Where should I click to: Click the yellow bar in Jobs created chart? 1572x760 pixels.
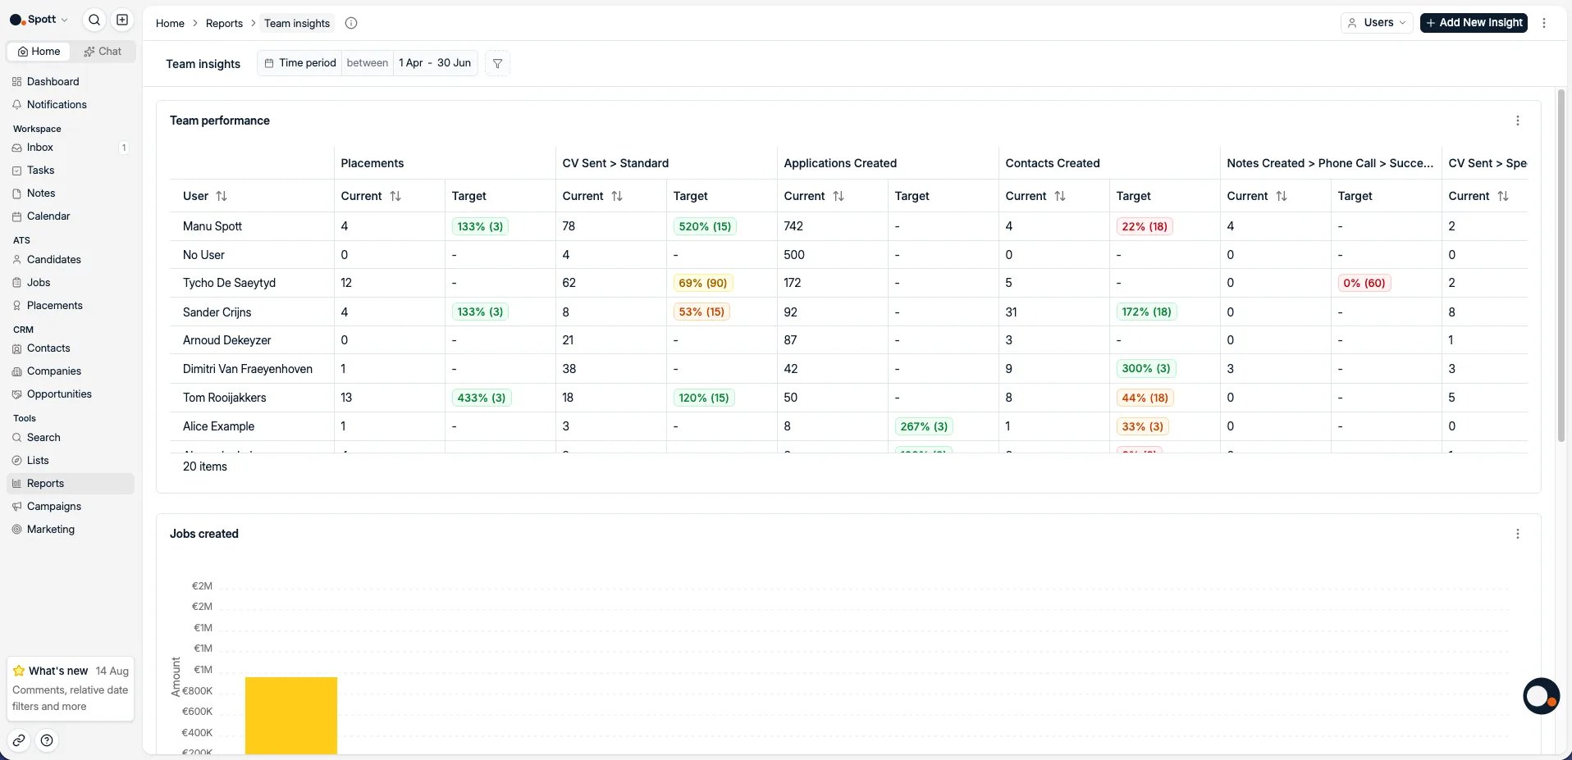pos(291,716)
